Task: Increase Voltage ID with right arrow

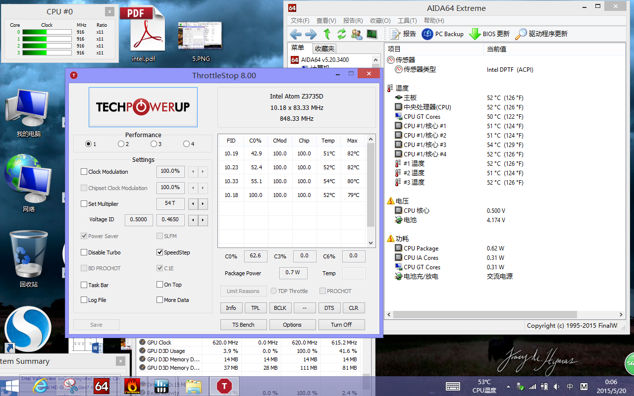Action: [203, 220]
